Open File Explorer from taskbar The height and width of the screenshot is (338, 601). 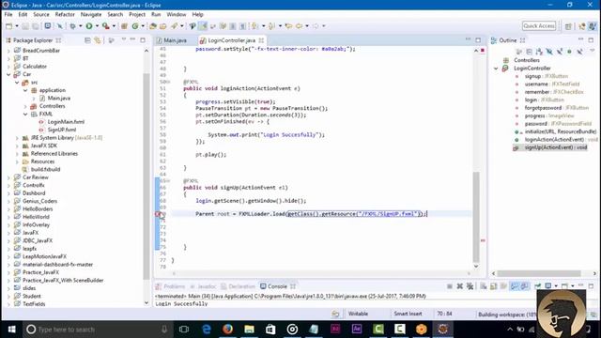coord(249,330)
